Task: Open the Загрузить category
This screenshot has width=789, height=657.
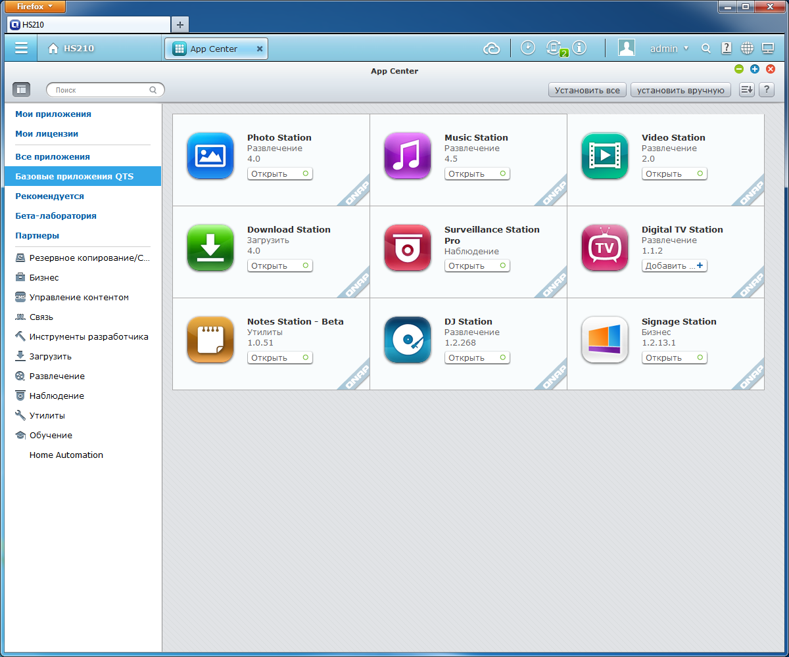Action: [43, 357]
